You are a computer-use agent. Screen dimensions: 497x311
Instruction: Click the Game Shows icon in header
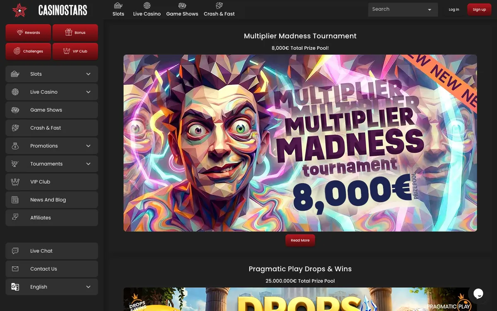pos(182,5)
